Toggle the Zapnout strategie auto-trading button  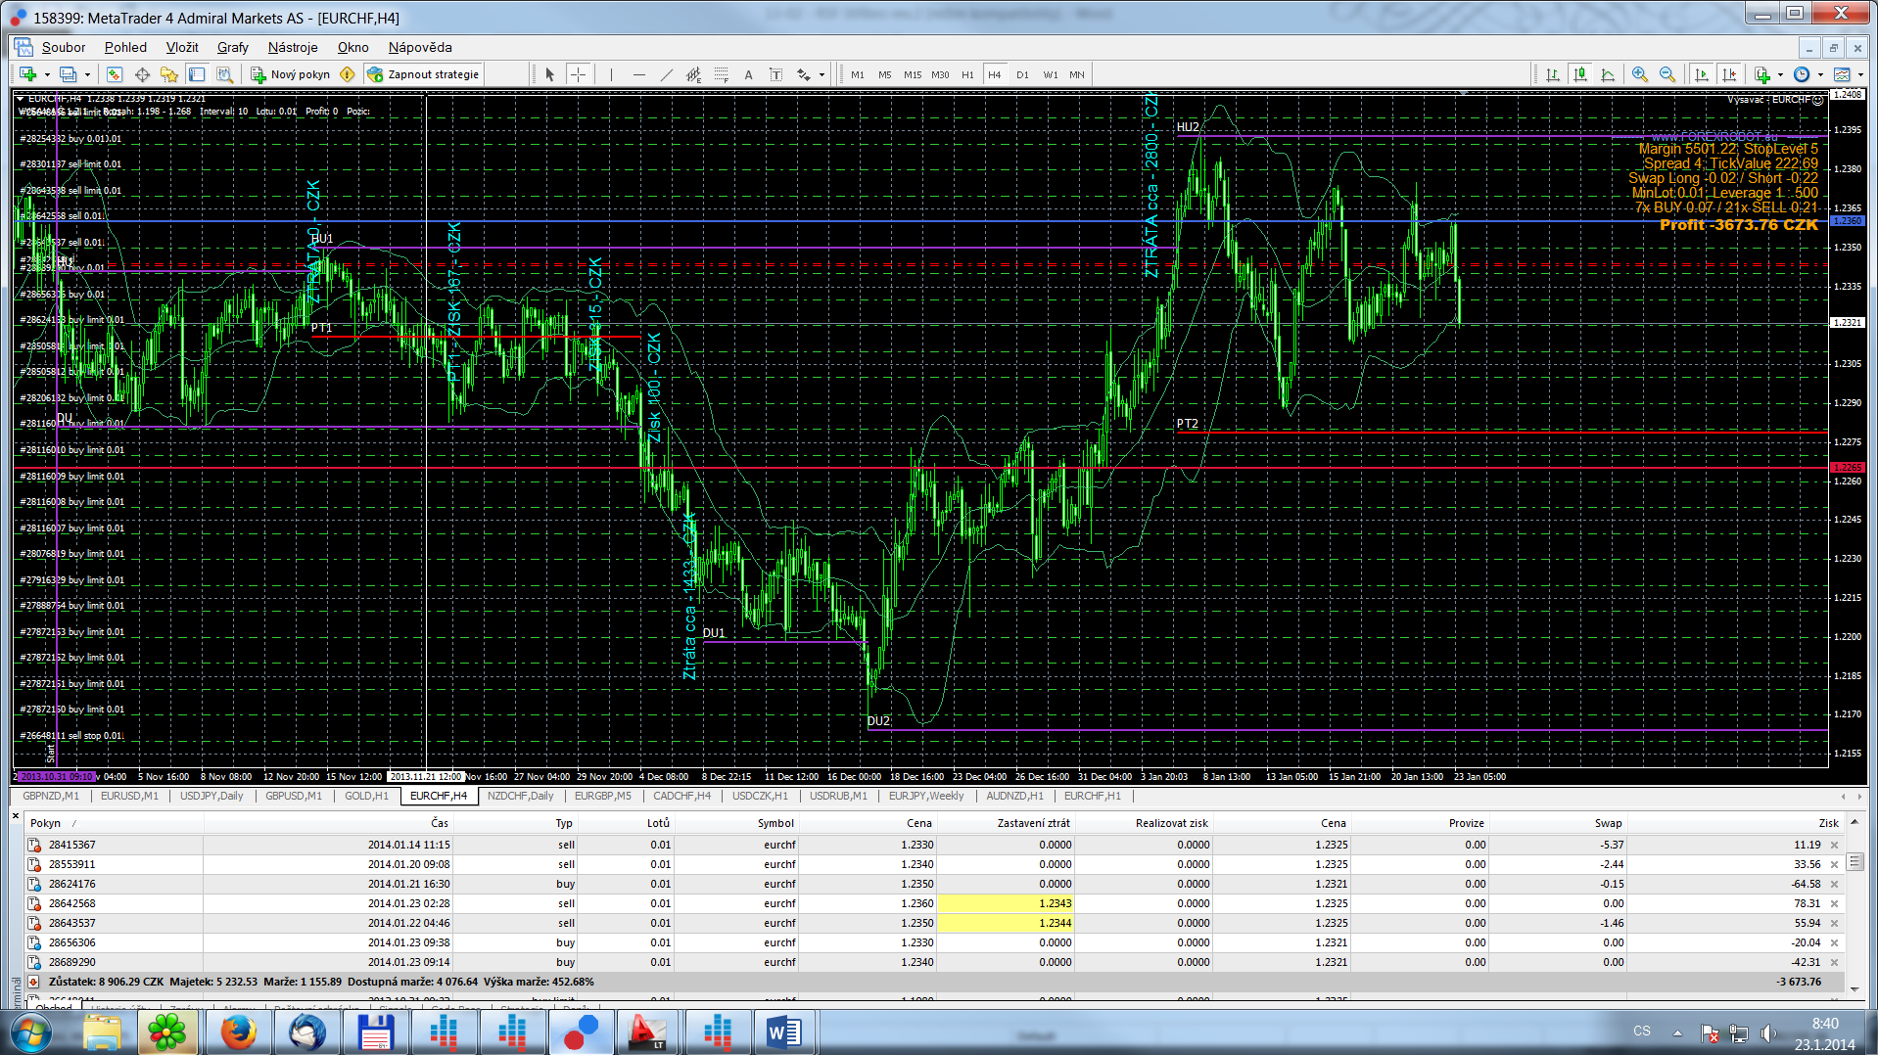pos(423,74)
